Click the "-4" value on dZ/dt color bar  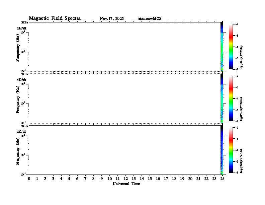237,150
